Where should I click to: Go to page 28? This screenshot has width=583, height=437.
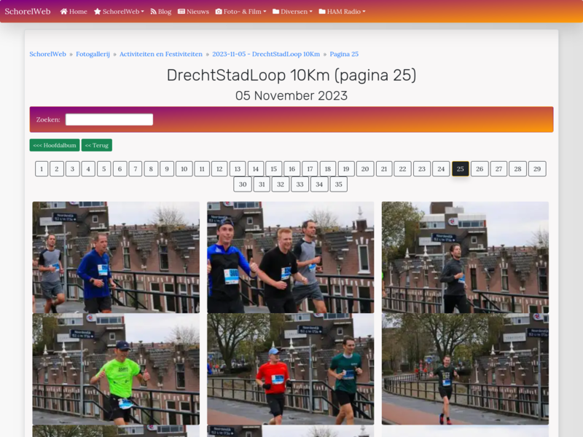[x=517, y=169]
